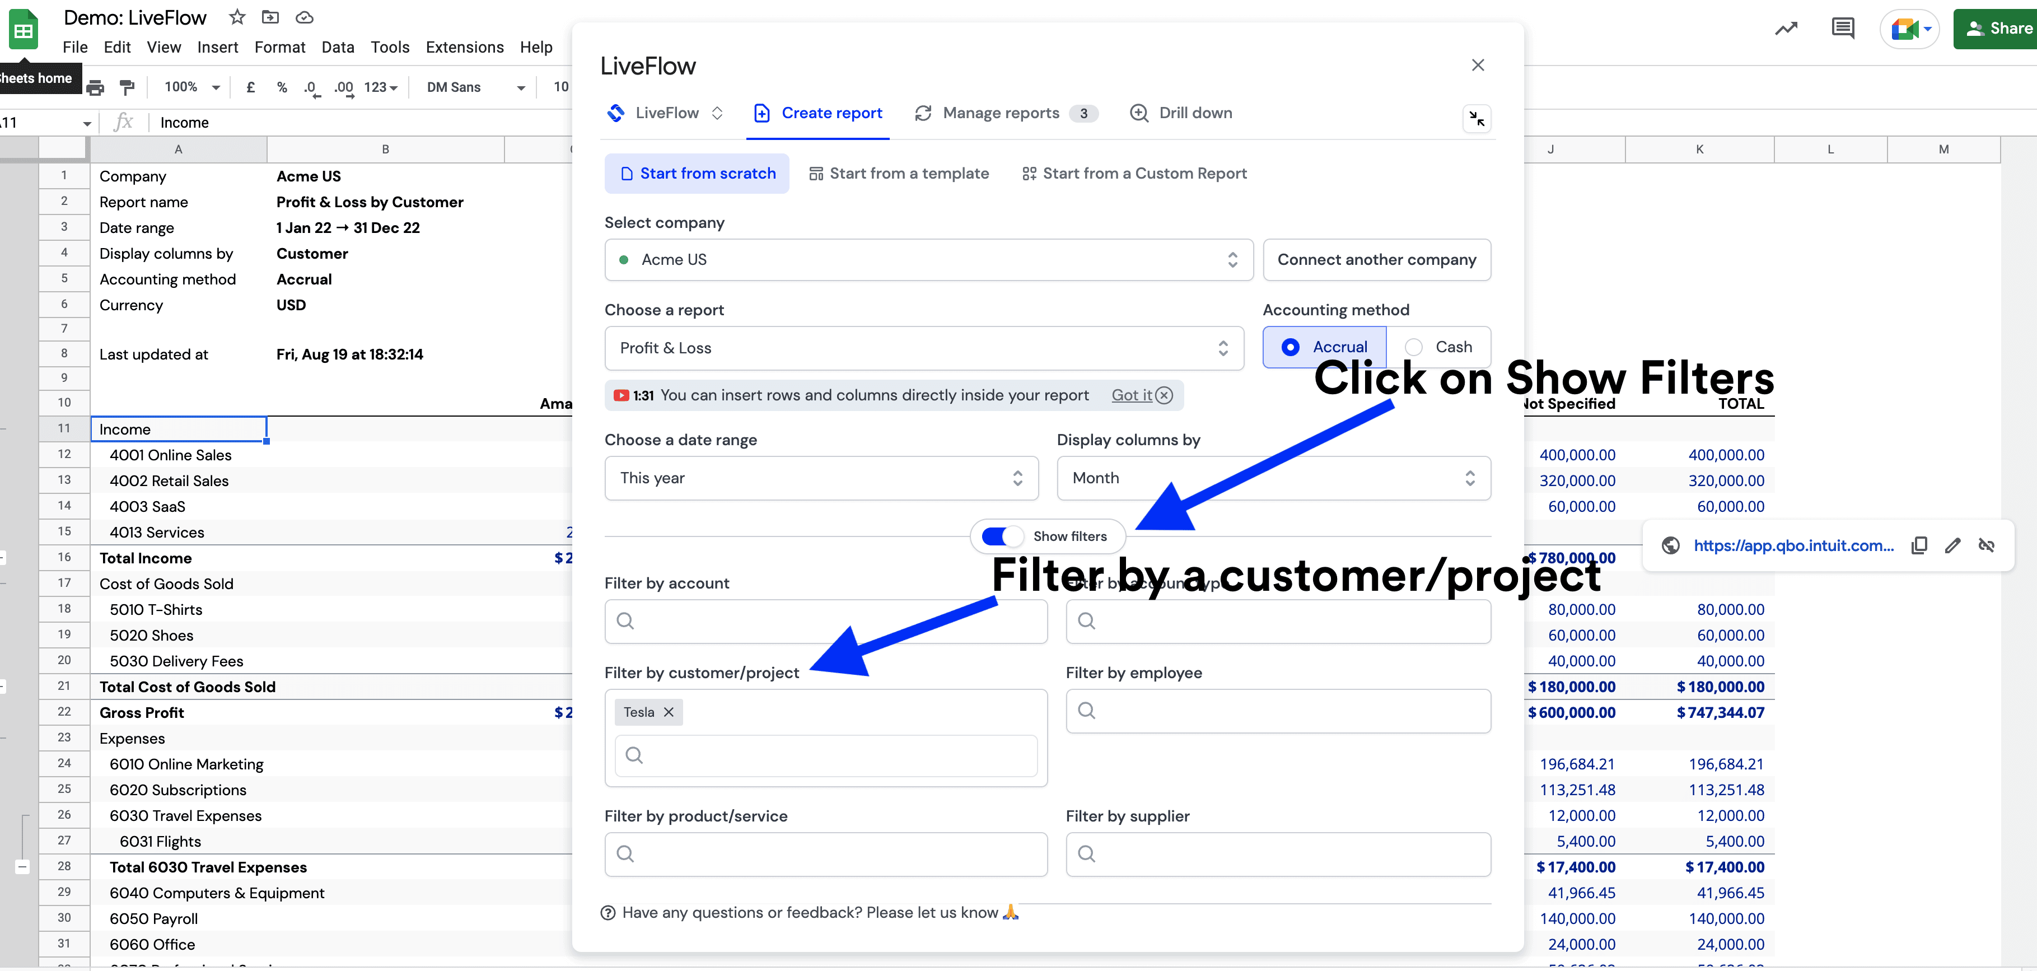Edit the hyperlink with the pencil icon
Screen dimensions: 2037x971
1953,545
